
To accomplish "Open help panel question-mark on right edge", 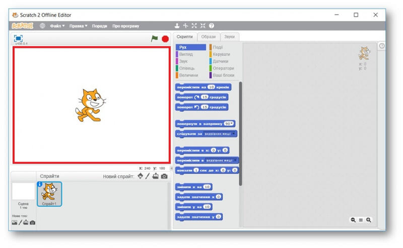I will pyautogui.click(x=382, y=46).
